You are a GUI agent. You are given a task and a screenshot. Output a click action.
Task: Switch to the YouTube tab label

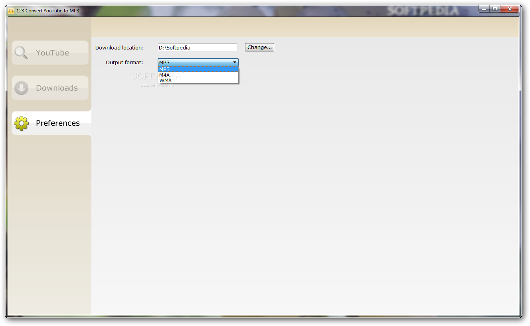point(52,53)
